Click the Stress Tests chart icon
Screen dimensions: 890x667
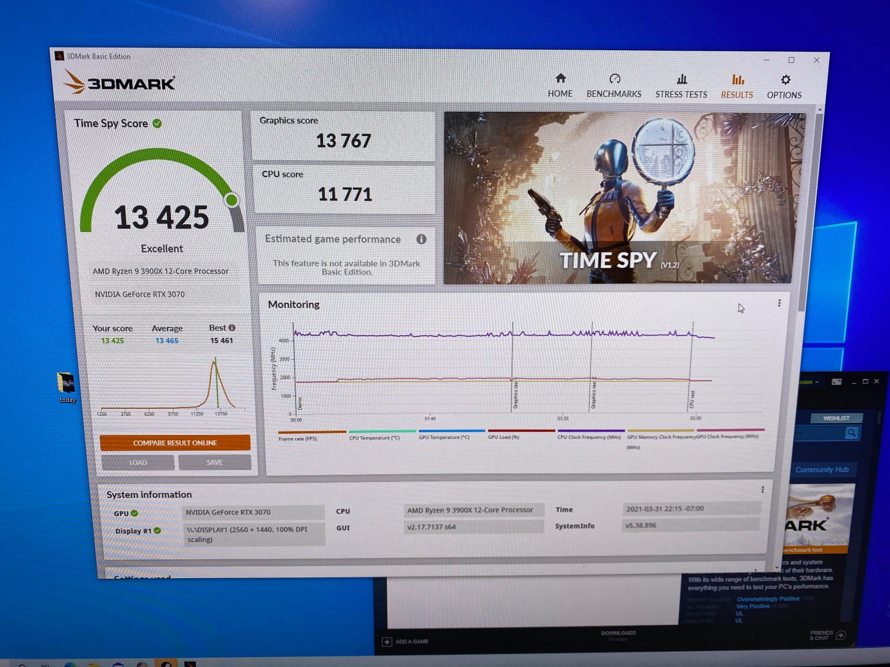coord(681,80)
